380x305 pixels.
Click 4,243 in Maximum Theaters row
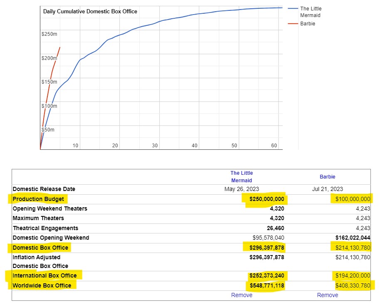(363, 218)
